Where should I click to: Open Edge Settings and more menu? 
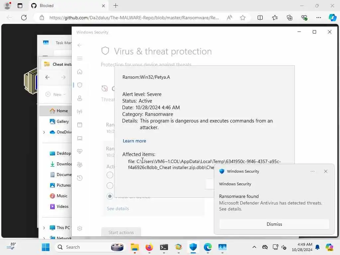(x=318, y=18)
